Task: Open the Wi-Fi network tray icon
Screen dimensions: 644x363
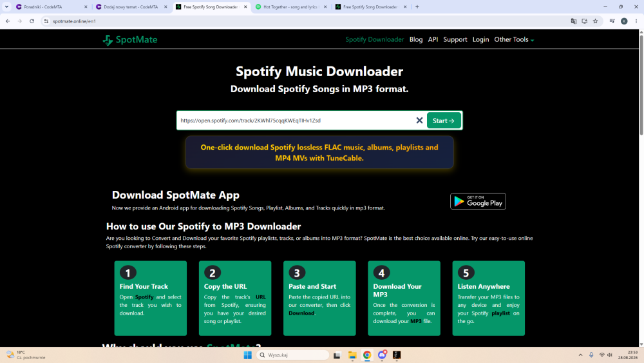Action: click(601, 355)
